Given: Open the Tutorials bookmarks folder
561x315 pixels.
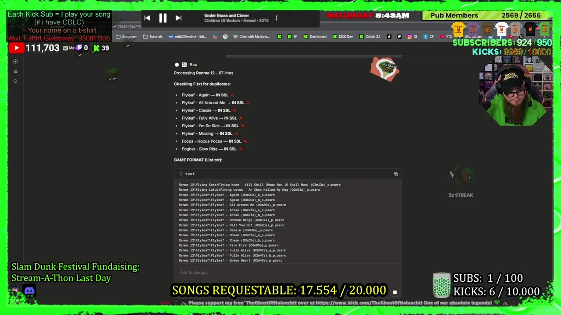Looking at the screenshot, I should coord(153,37).
